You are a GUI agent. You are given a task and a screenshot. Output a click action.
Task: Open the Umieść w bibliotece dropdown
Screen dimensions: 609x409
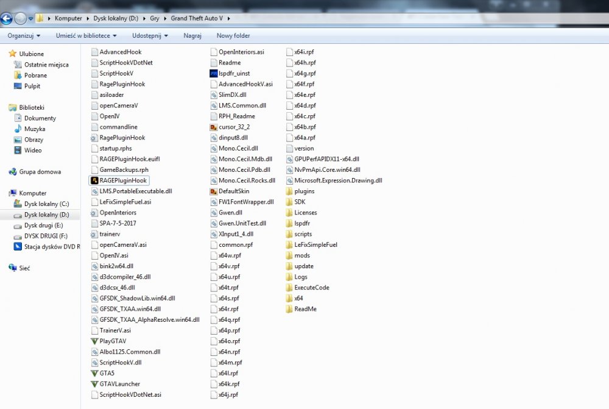pyautogui.click(x=86, y=36)
